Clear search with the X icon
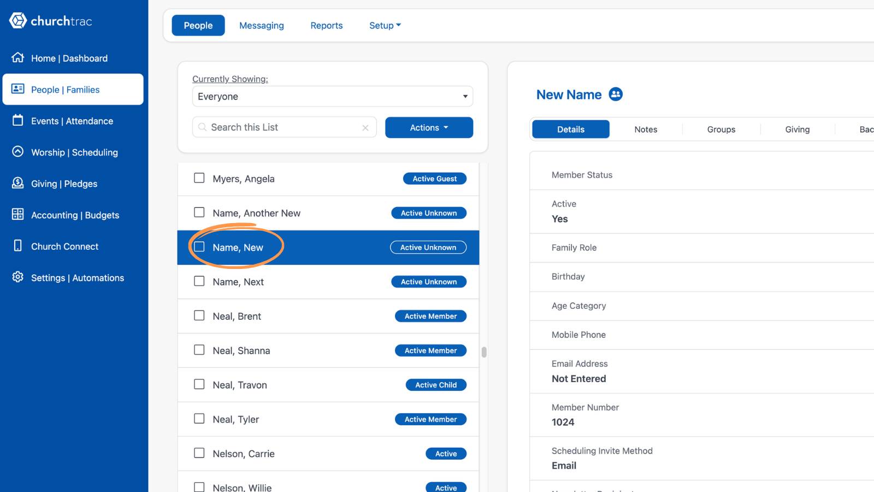 (365, 128)
